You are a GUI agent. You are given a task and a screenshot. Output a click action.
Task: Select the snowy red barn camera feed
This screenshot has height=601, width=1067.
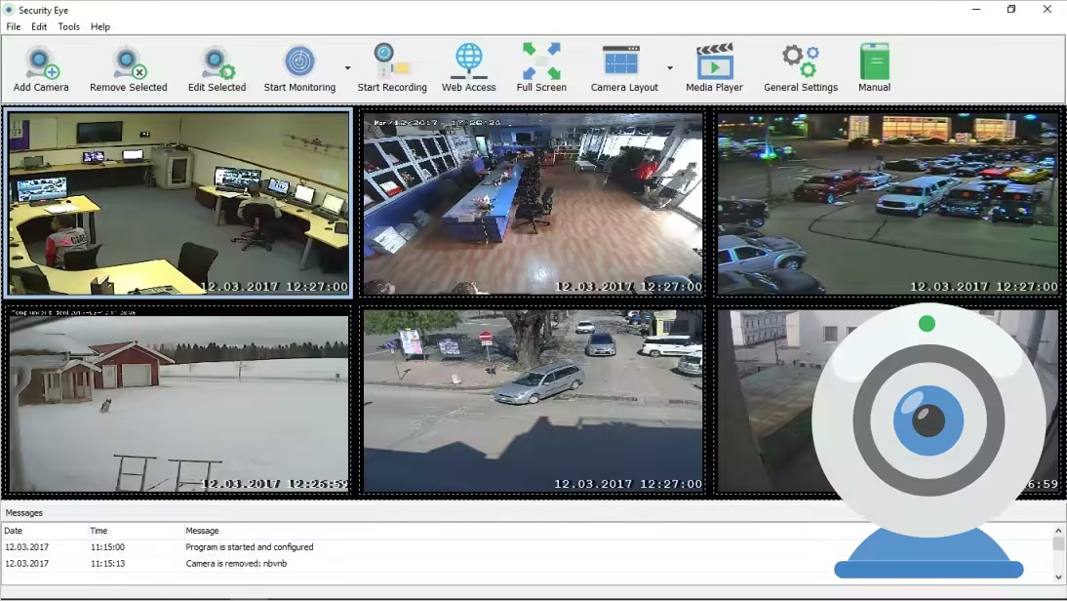point(178,401)
